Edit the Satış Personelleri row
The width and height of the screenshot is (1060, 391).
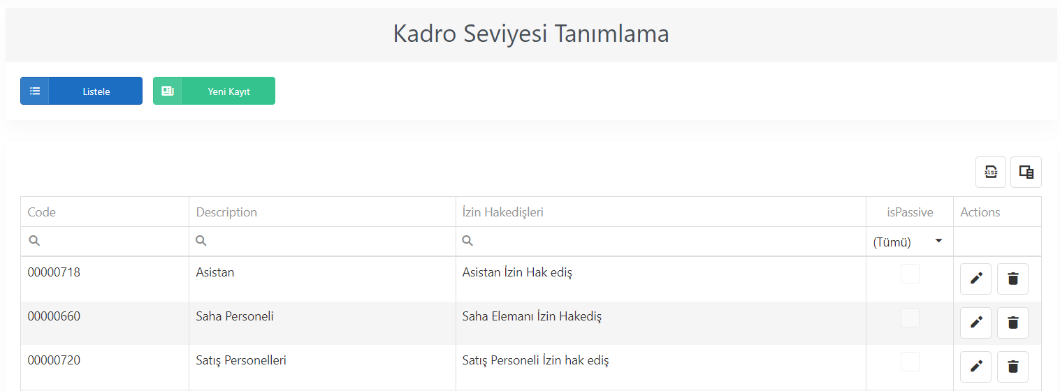976,367
